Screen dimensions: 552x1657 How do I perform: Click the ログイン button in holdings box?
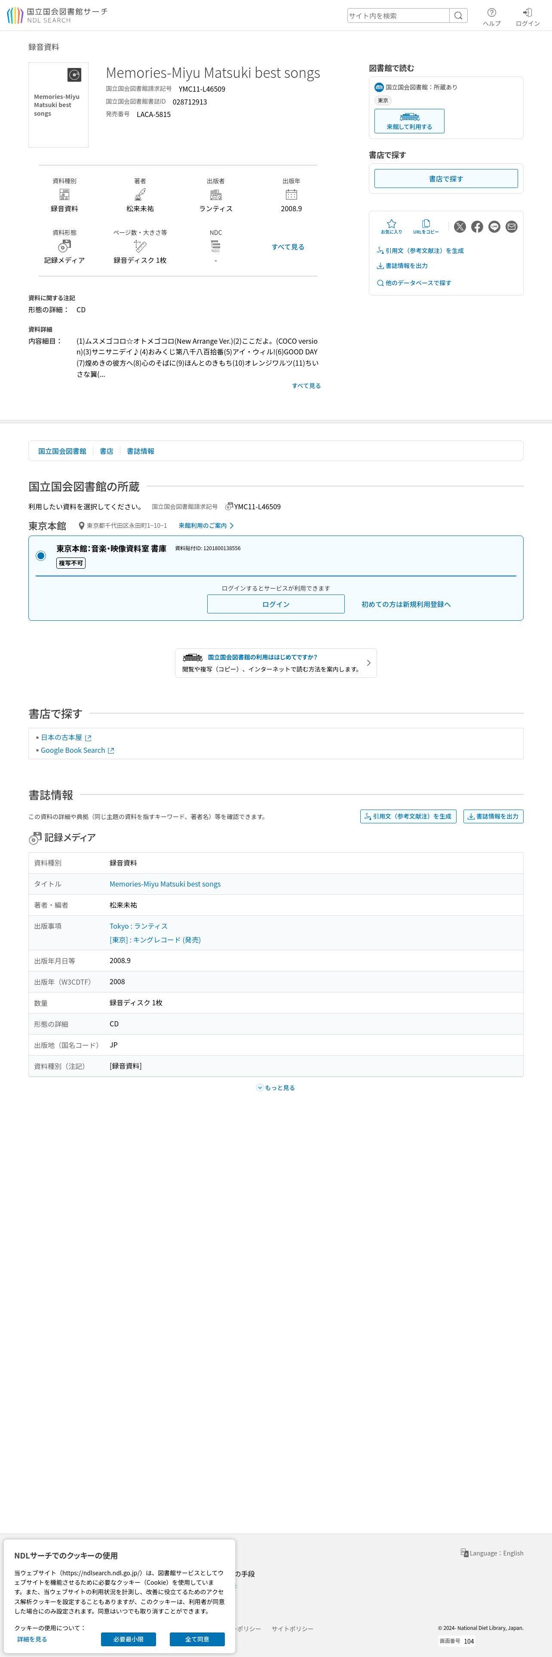tap(276, 604)
